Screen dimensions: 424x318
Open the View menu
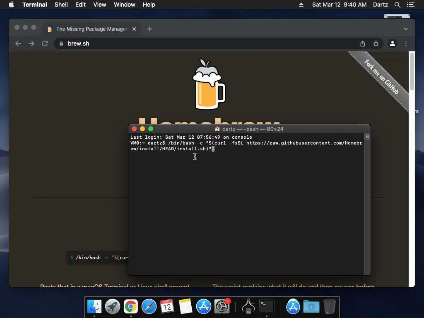point(99,5)
